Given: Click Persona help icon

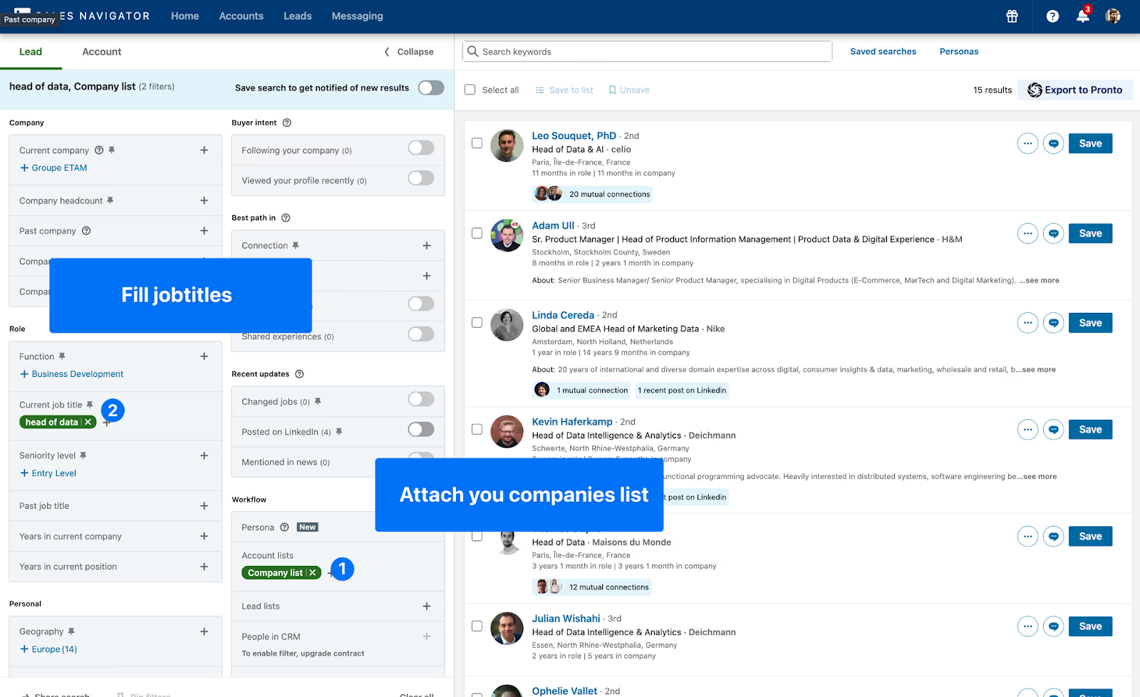Looking at the screenshot, I should tap(284, 527).
